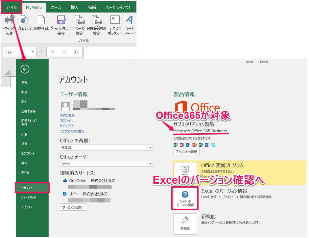Switch to the MyMenu ribbon tab

coord(34,8)
